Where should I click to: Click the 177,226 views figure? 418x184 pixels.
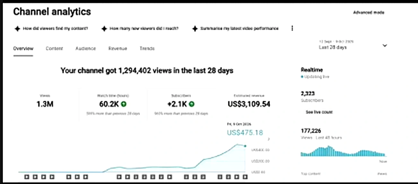coord(311,131)
